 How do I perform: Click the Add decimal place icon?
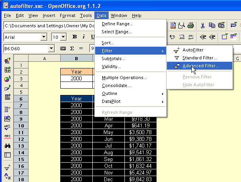tap(182, 37)
